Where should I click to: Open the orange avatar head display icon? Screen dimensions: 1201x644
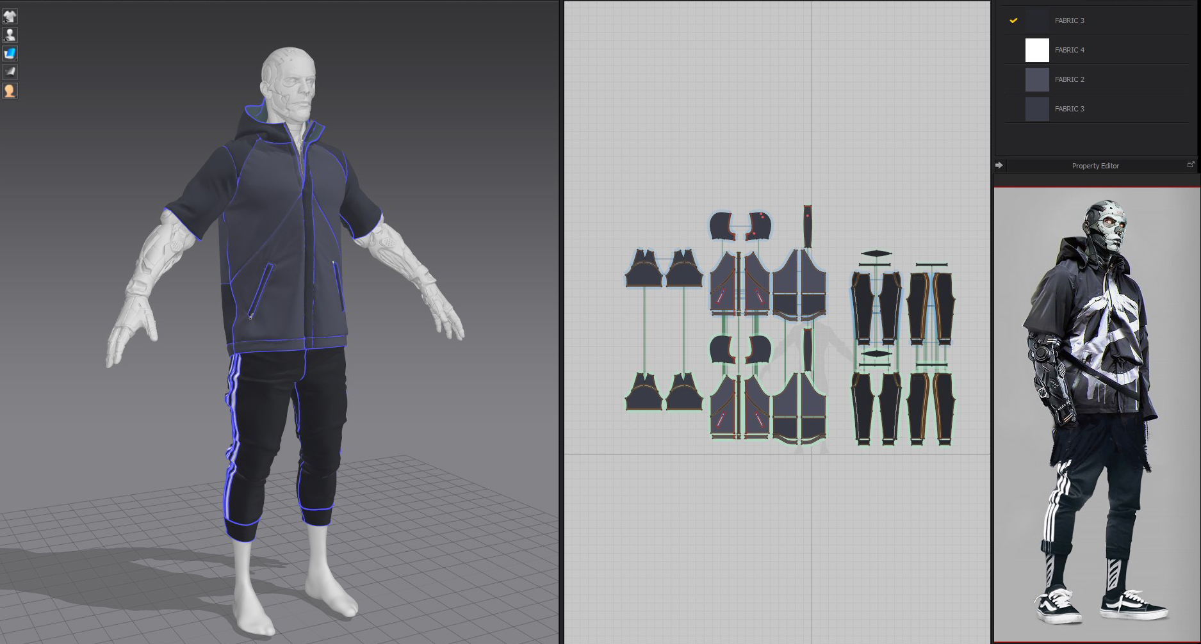[10, 91]
